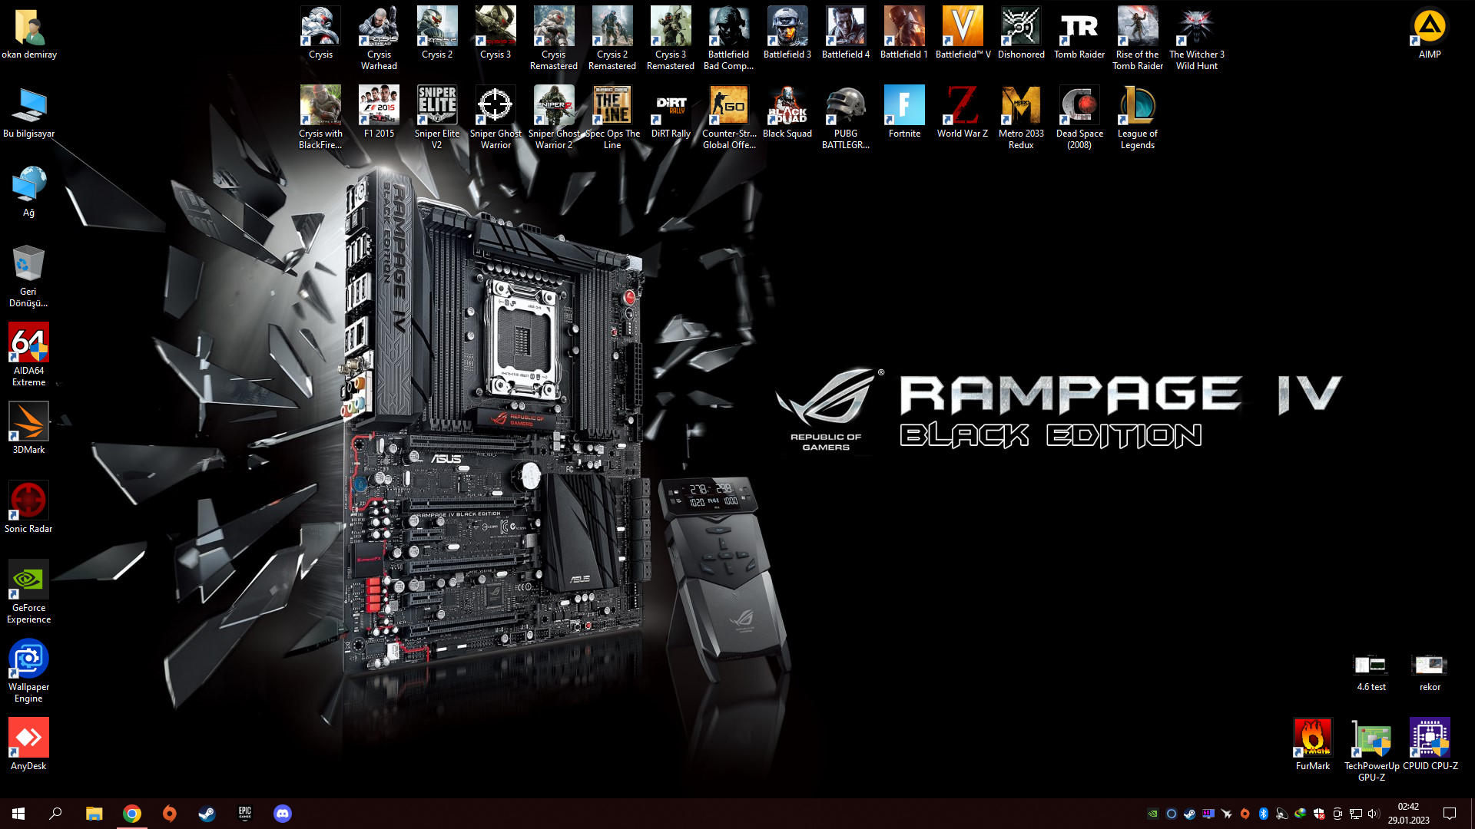Select the rekor image file thumbnail
The image size is (1475, 829).
coord(1429,665)
